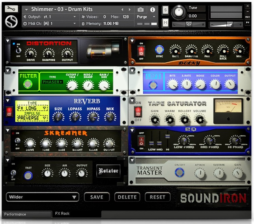Click the Reverb Size knob
Image resolution: width=254 pixels, height=224 pixels.
tap(58, 117)
